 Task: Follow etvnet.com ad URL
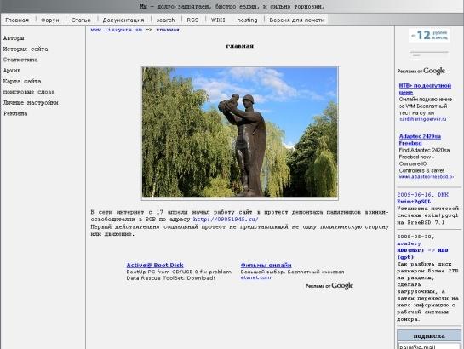coord(255,277)
